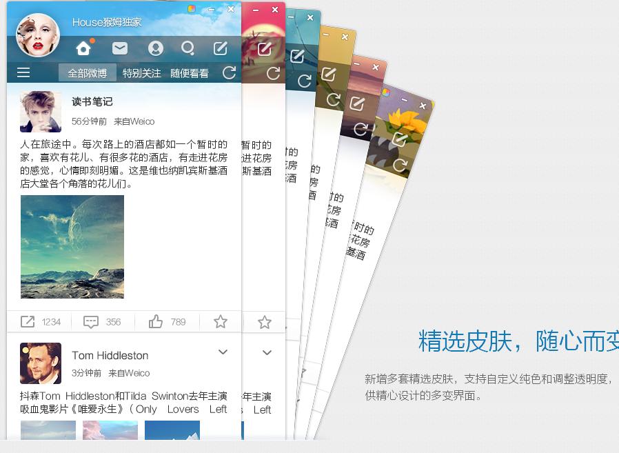Open your profile using the person icon
619x453 pixels.
[x=155, y=48]
